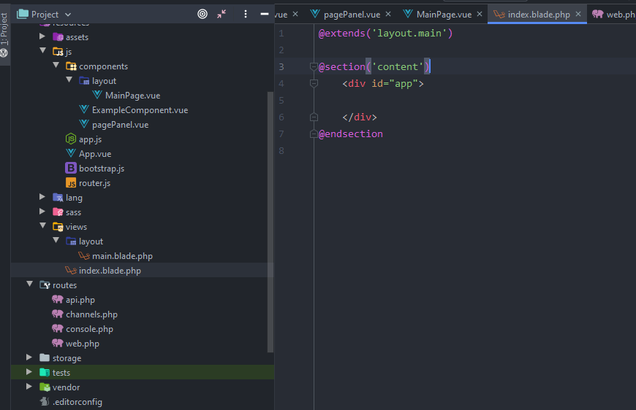Collapse the routes folder arrow
Viewport: 636px width, 410px height.
click(x=30, y=284)
